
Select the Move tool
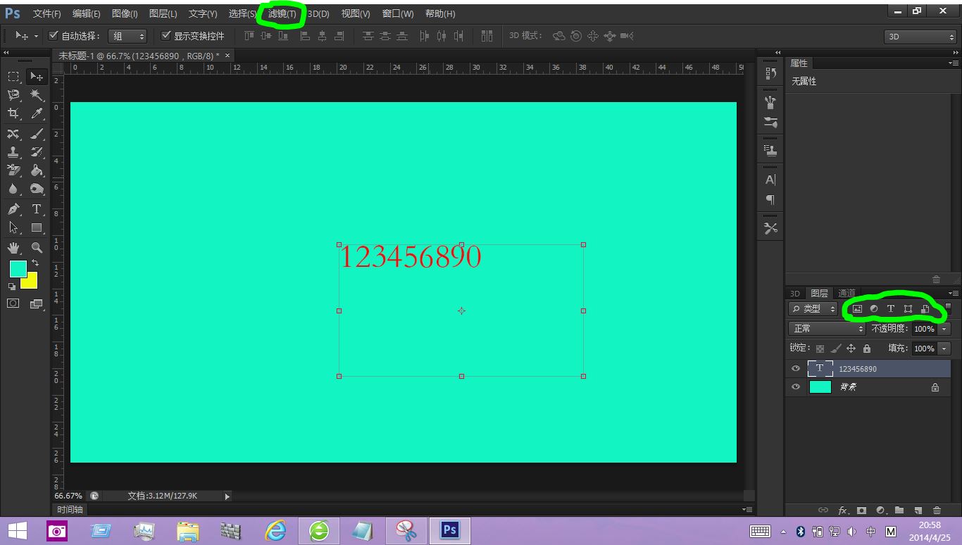pyautogui.click(x=37, y=76)
